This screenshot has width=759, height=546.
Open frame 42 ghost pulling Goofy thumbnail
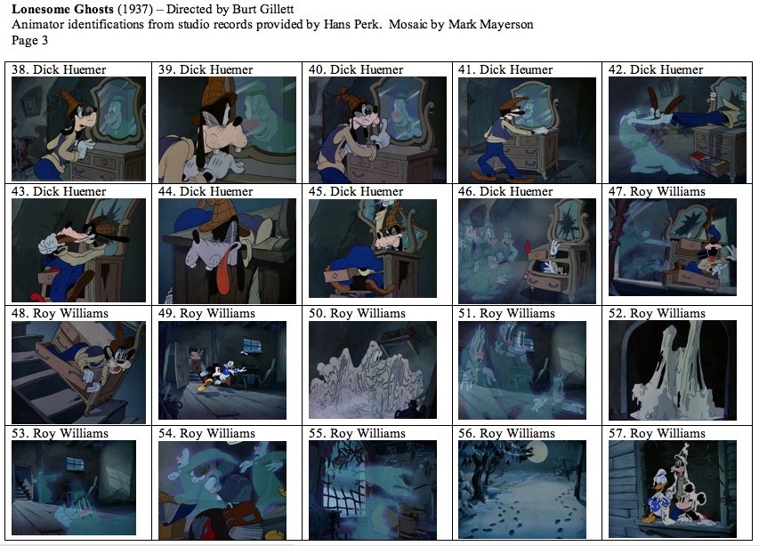677,129
